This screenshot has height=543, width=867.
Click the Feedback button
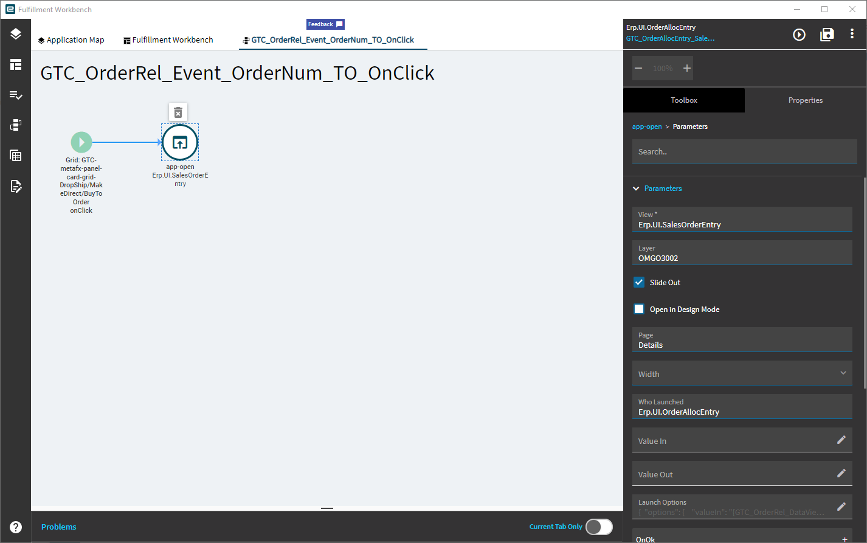click(325, 24)
